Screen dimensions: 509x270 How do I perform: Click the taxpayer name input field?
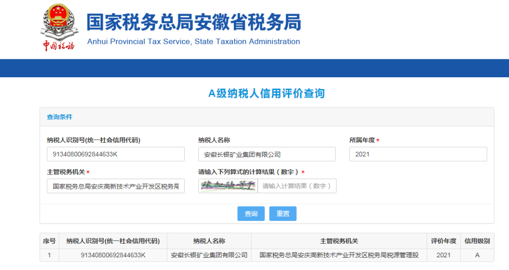267,154
